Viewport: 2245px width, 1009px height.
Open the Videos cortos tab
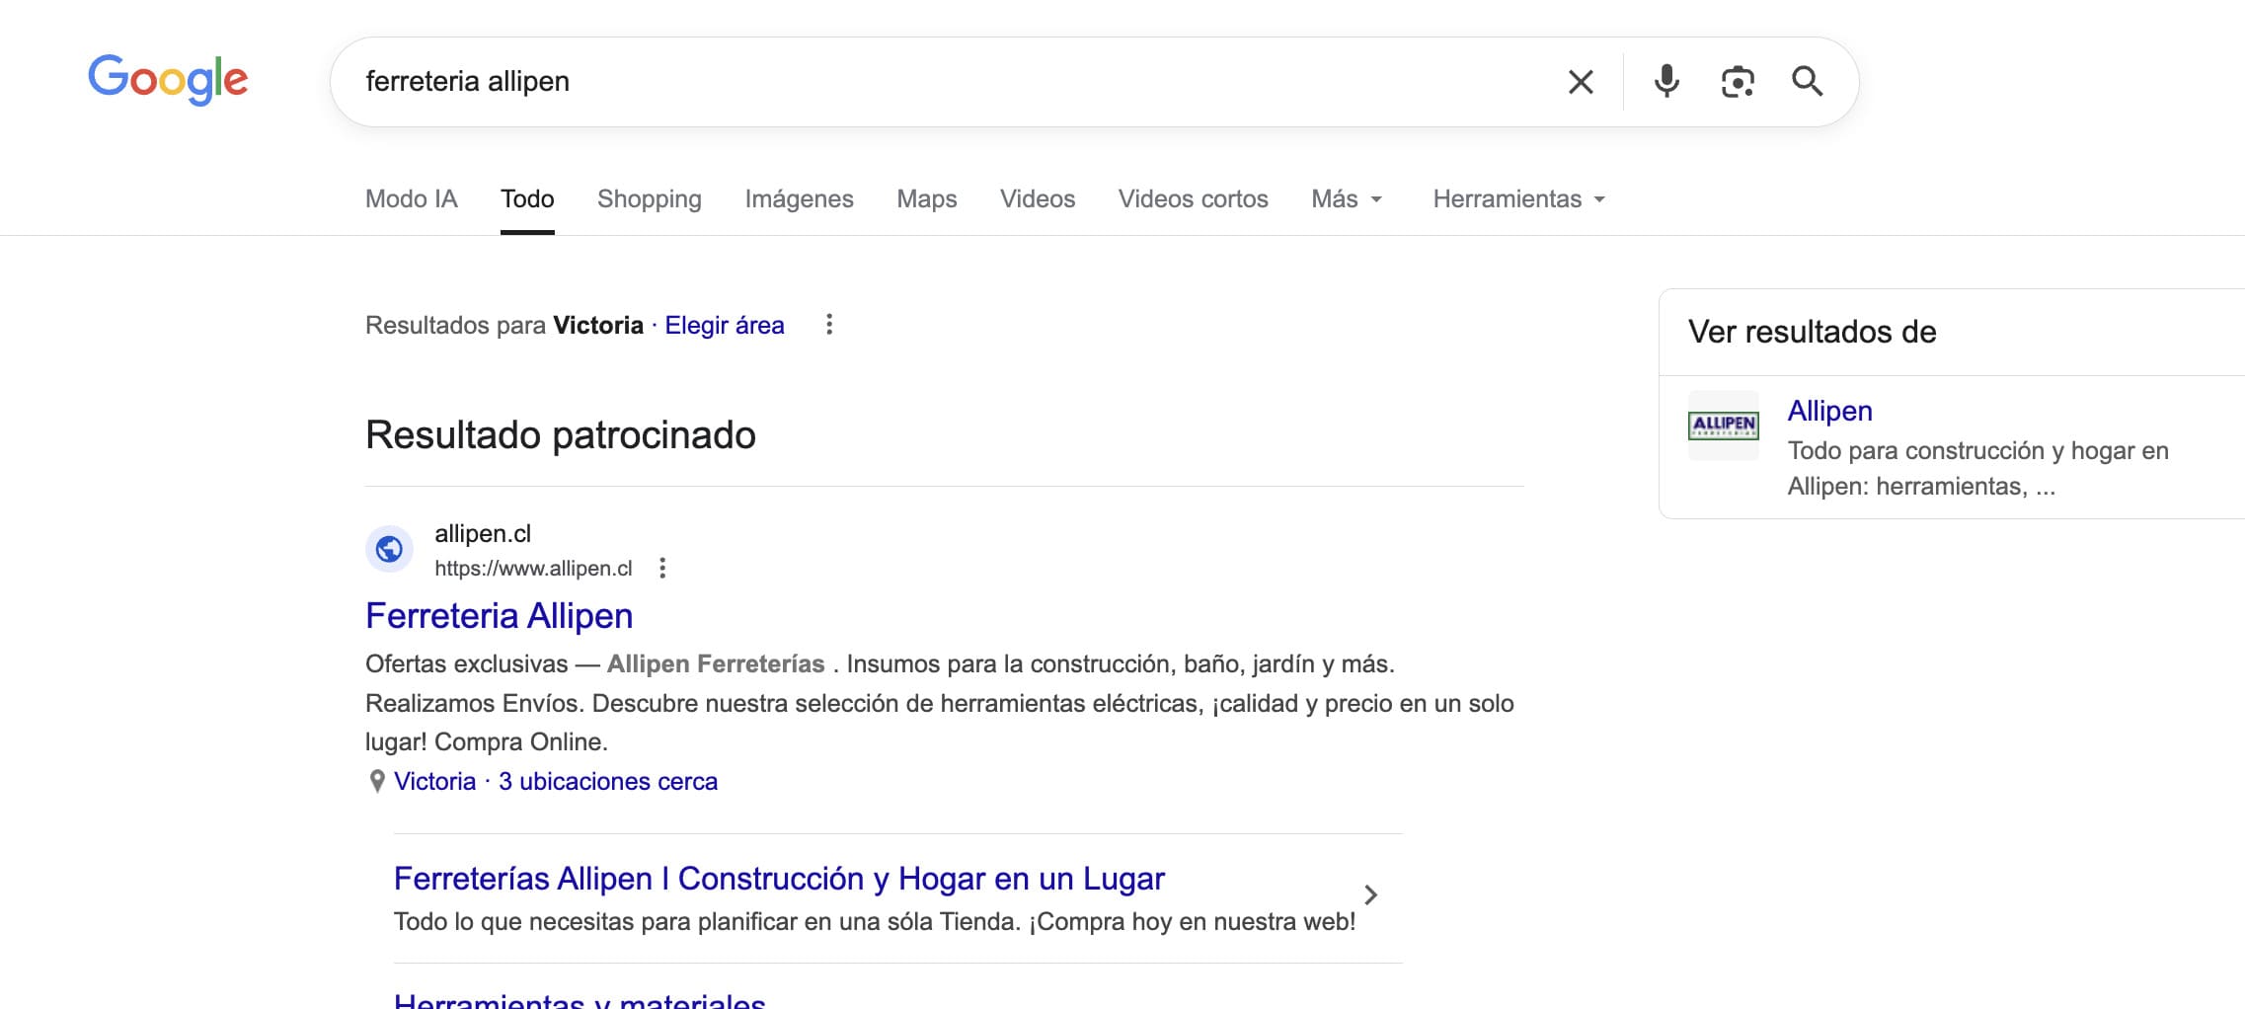(x=1193, y=198)
